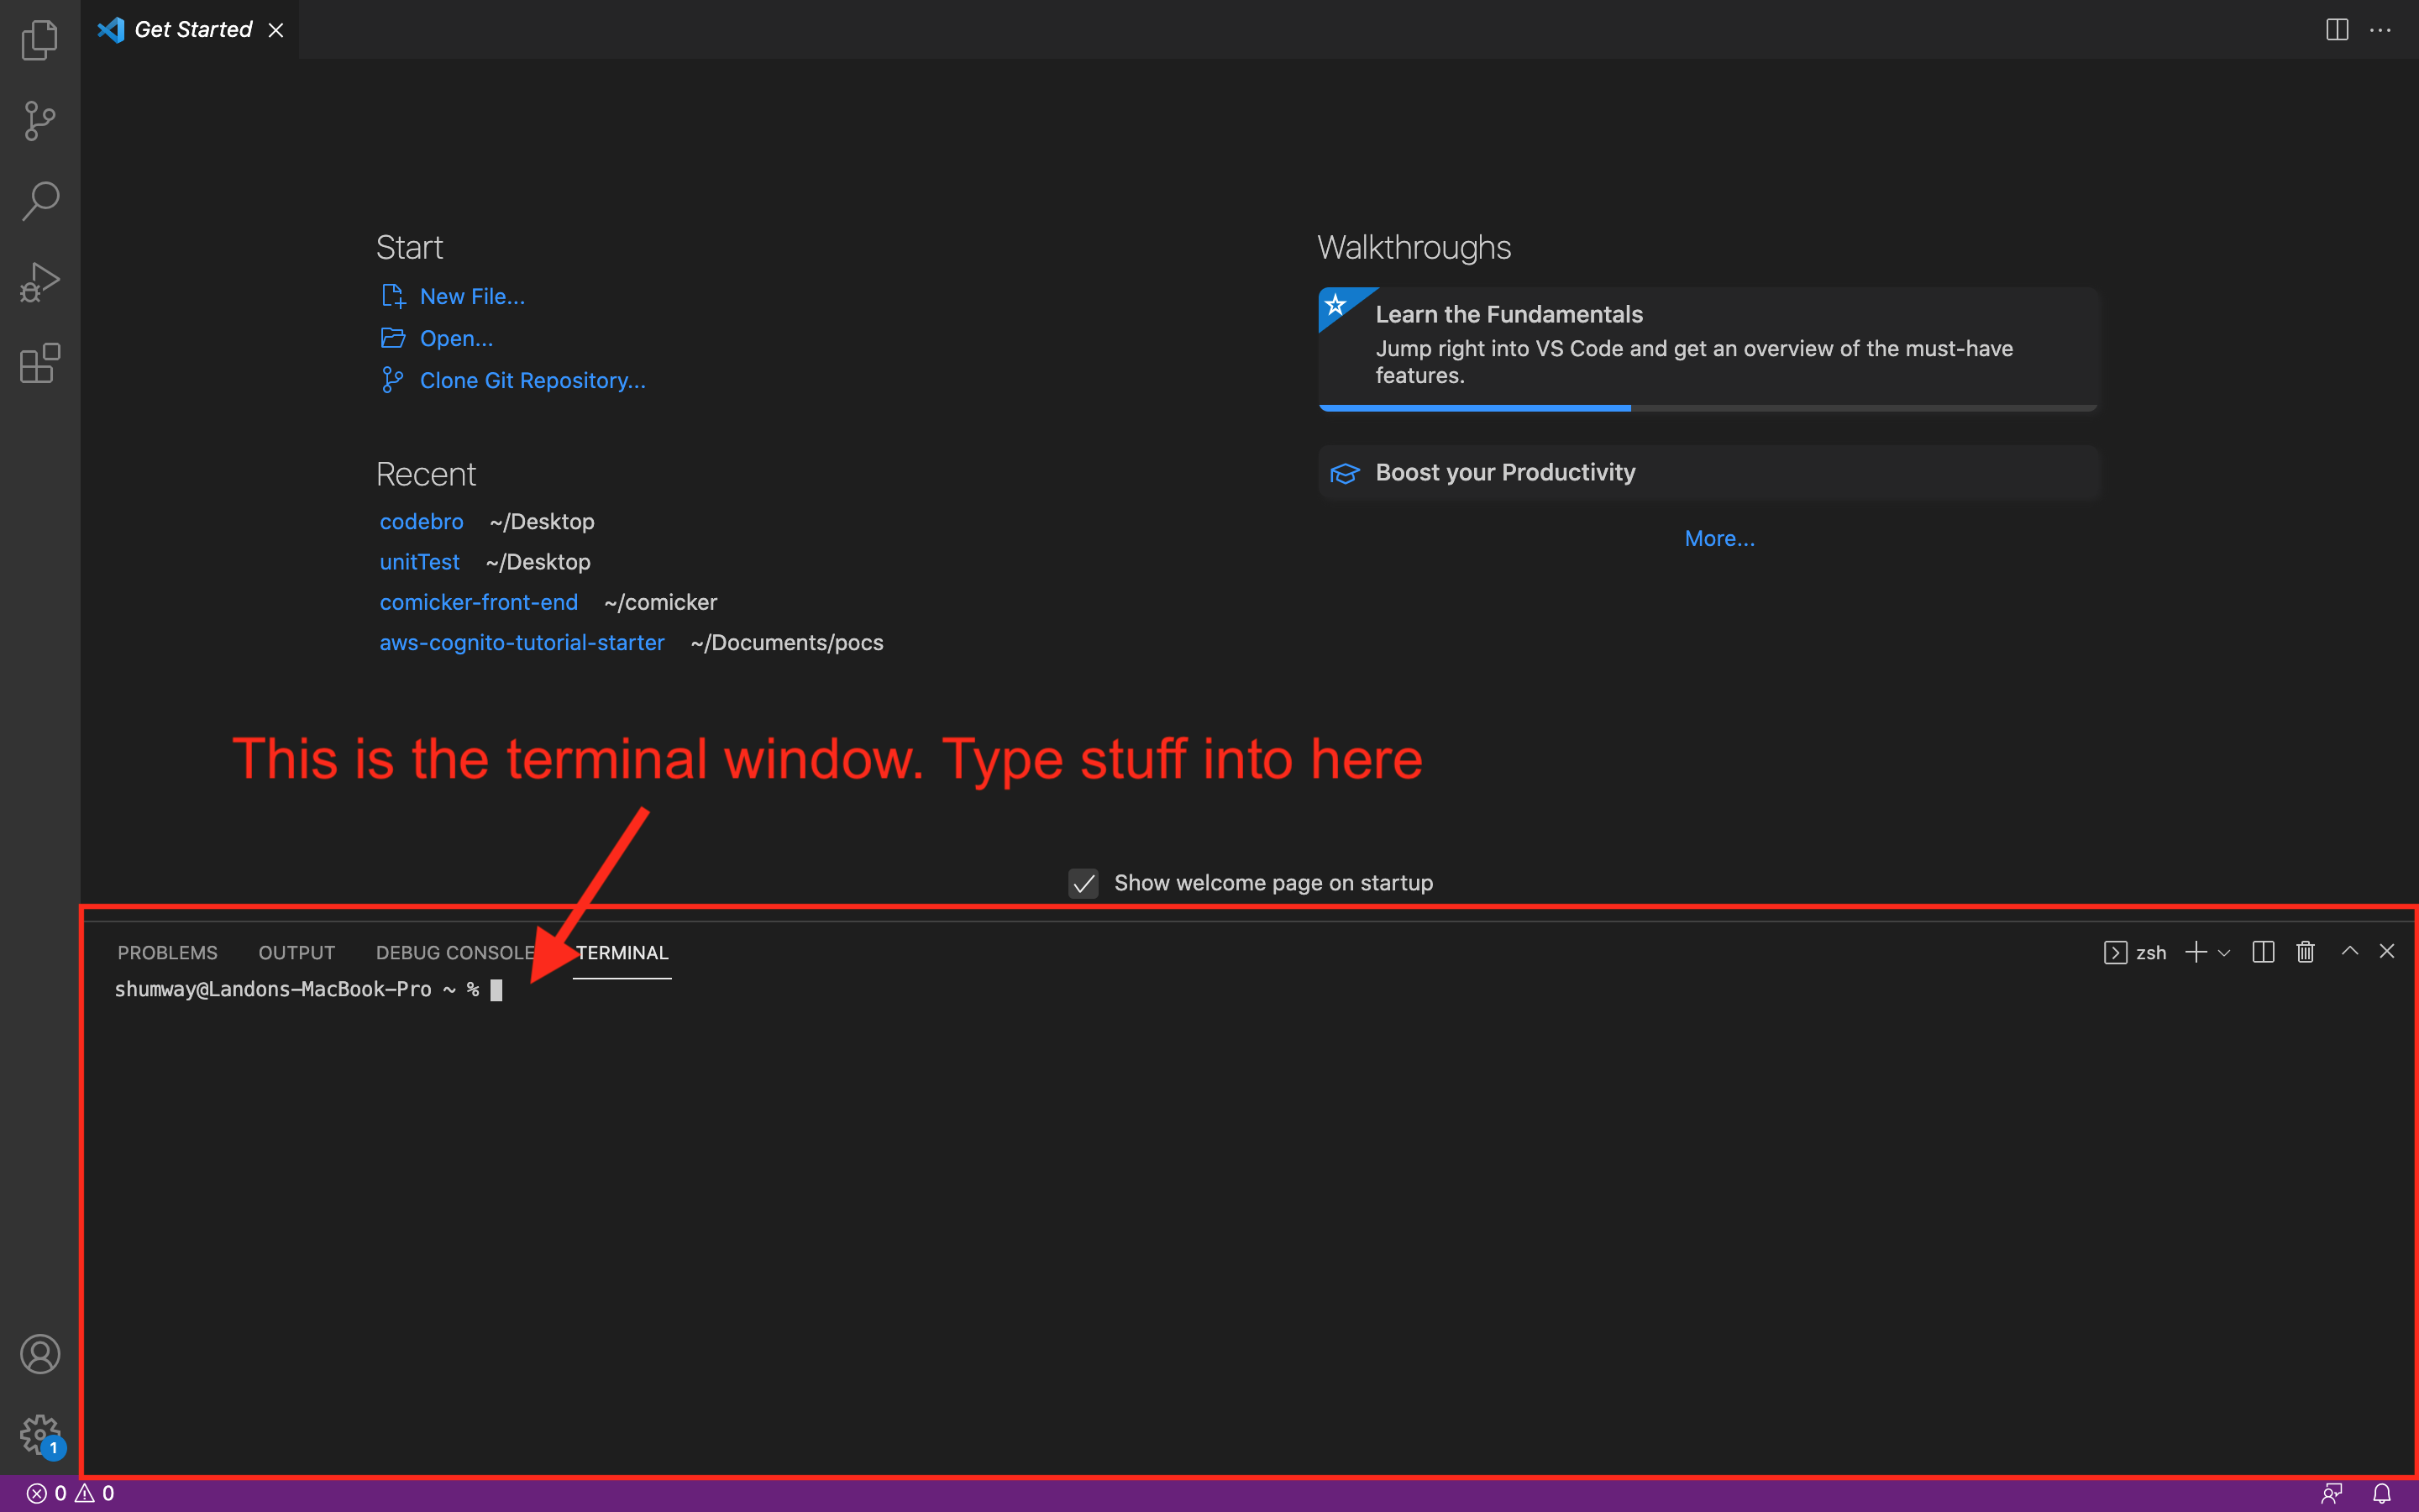This screenshot has height=1512, width=2419.
Task: Select the TERMINAL panel tab
Action: 622,953
